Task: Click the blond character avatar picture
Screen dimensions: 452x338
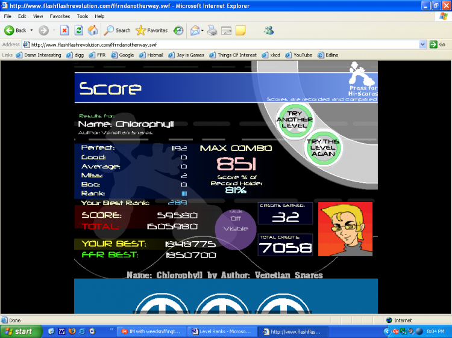Action: (345, 229)
